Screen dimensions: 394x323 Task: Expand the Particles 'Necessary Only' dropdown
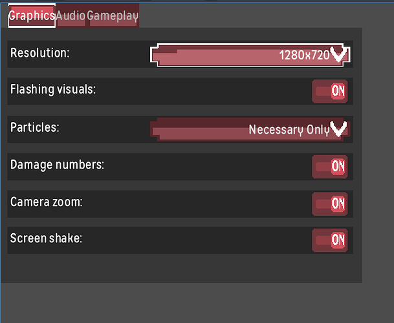[x=250, y=129]
